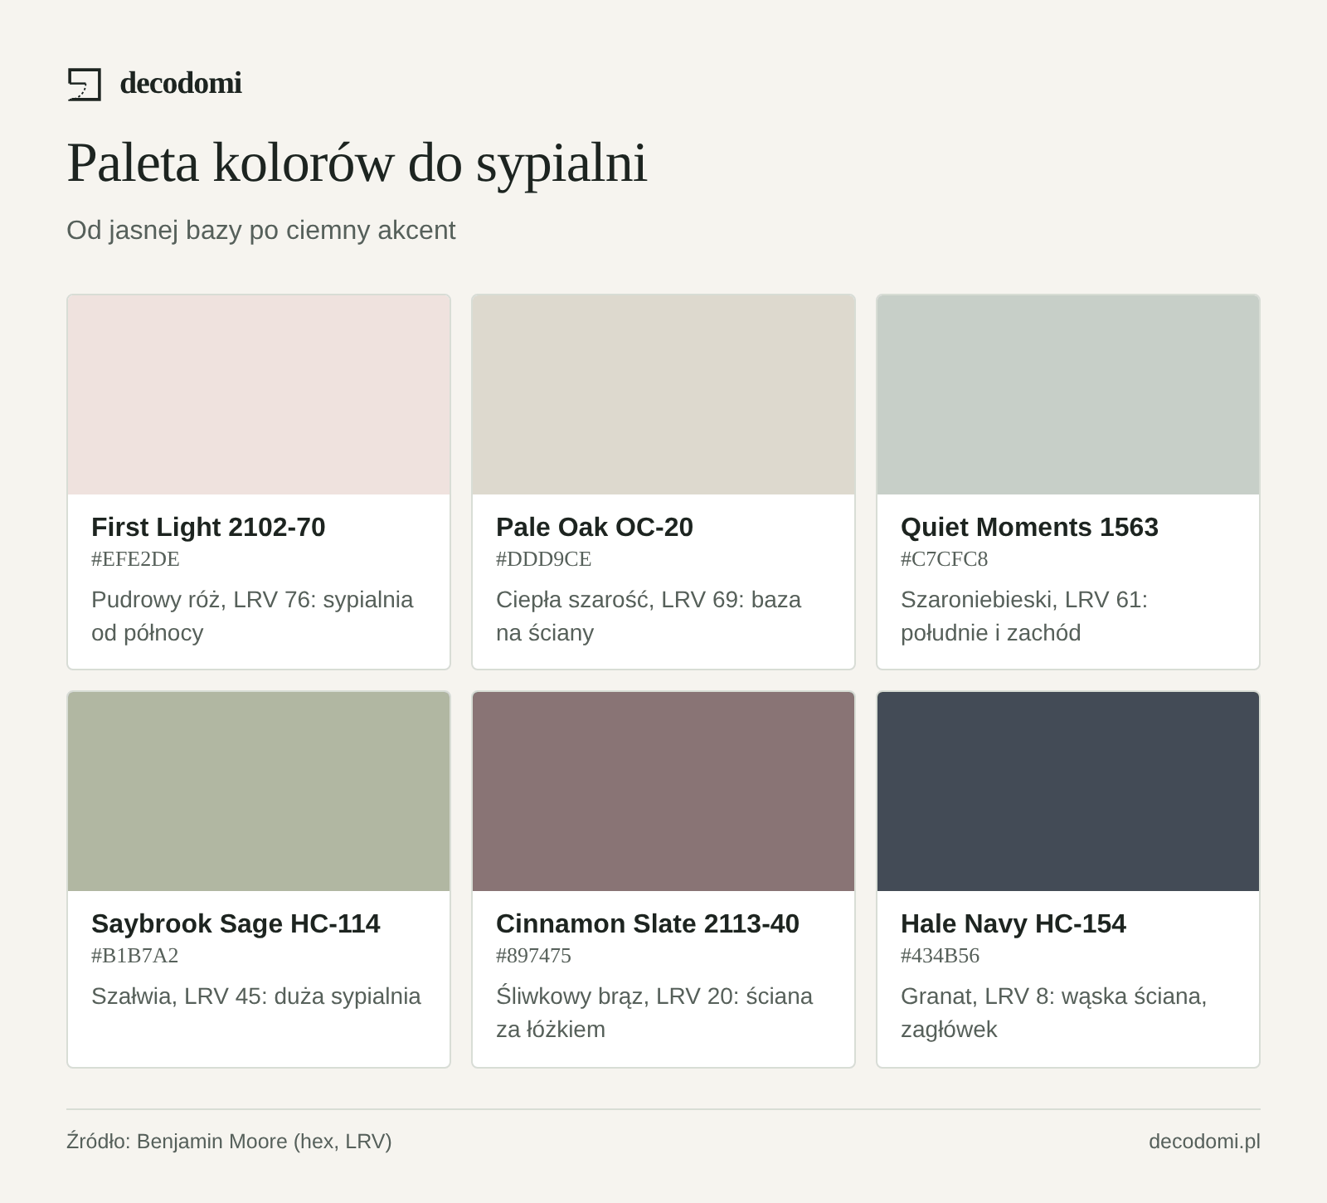Click the decodomi brand name

[x=181, y=83]
